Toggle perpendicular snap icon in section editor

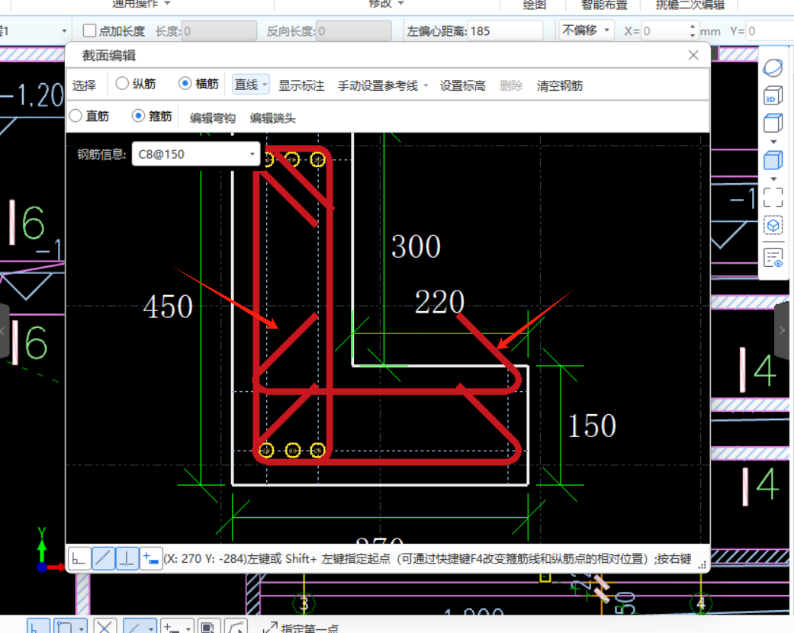[x=127, y=558]
